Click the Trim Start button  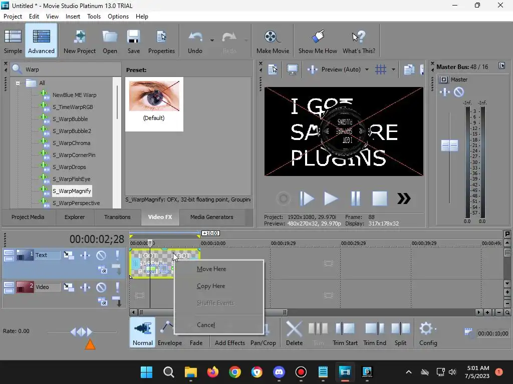345,333
